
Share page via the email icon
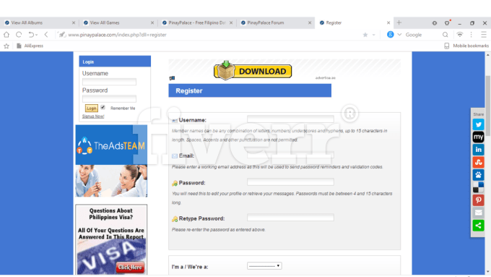pyautogui.click(x=478, y=213)
